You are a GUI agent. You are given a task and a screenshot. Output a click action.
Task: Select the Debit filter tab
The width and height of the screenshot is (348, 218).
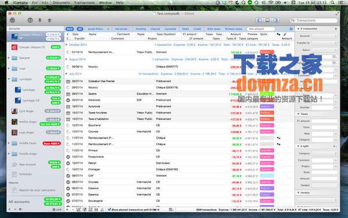point(186,29)
